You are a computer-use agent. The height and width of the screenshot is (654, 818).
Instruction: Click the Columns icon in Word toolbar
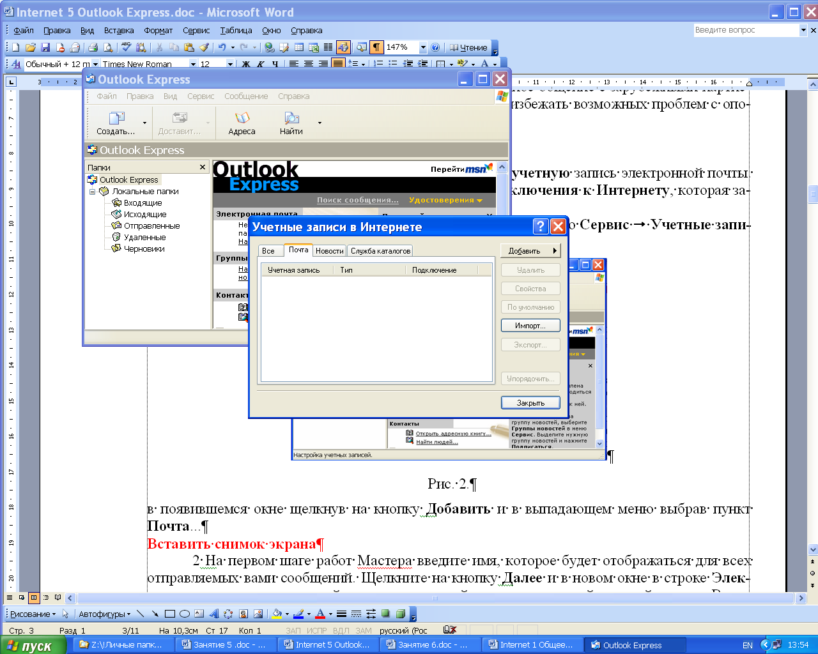[328, 47]
